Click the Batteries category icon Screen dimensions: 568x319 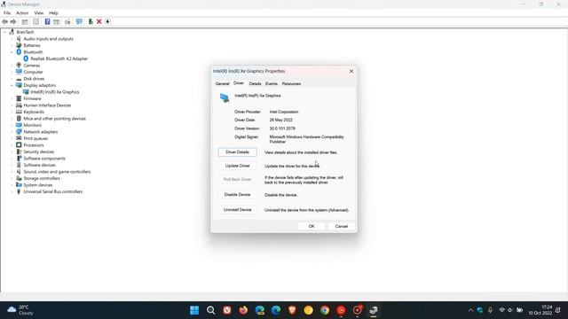(x=19, y=45)
